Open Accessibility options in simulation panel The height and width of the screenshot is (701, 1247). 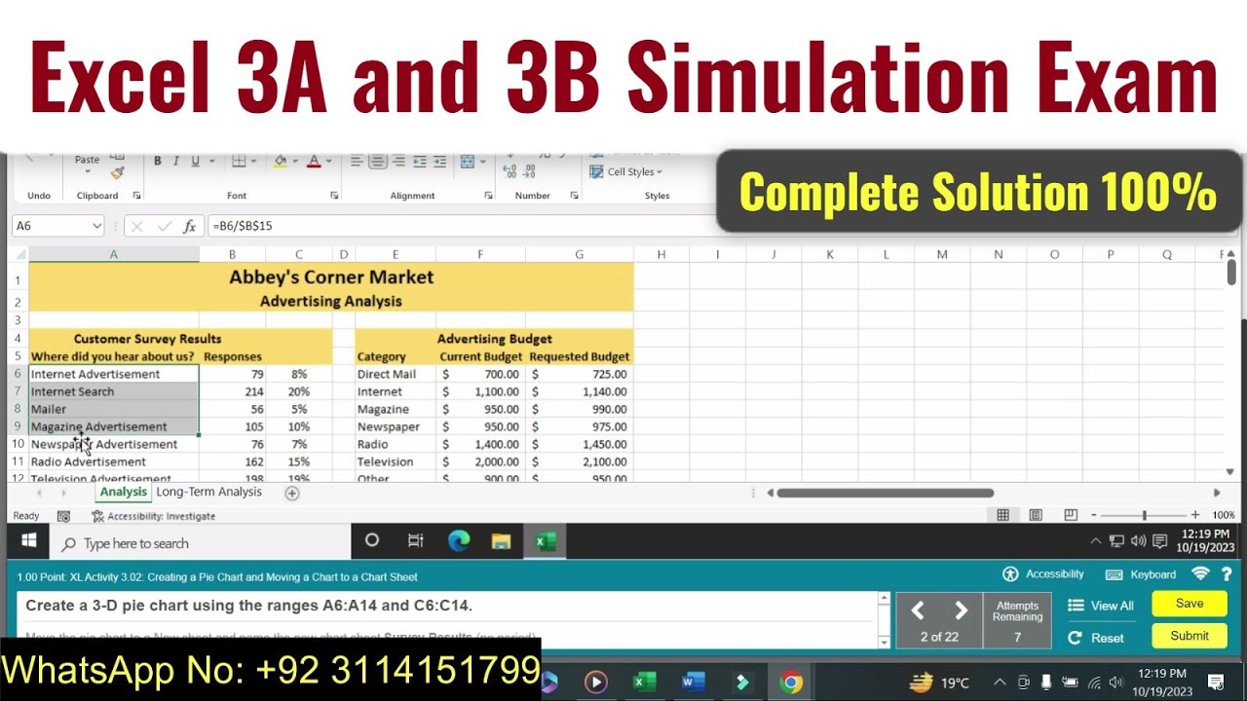click(x=1043, y=574)
